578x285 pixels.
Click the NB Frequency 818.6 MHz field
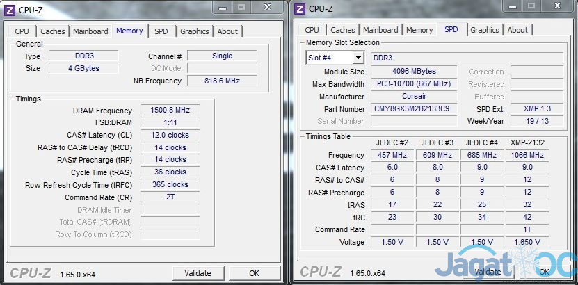point(222,81)
